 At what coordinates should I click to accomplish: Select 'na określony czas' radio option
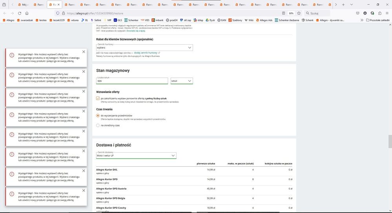[x=98, y=126]
